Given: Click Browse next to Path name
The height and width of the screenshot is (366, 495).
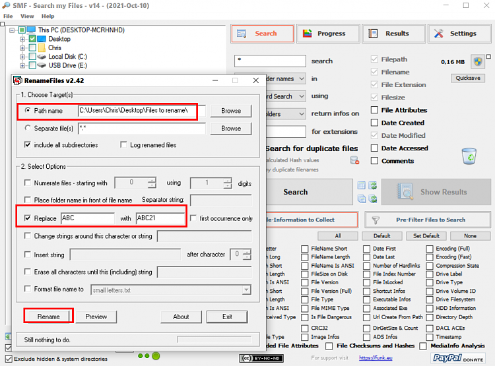Looking at the screenshot, I should point(231,111).
